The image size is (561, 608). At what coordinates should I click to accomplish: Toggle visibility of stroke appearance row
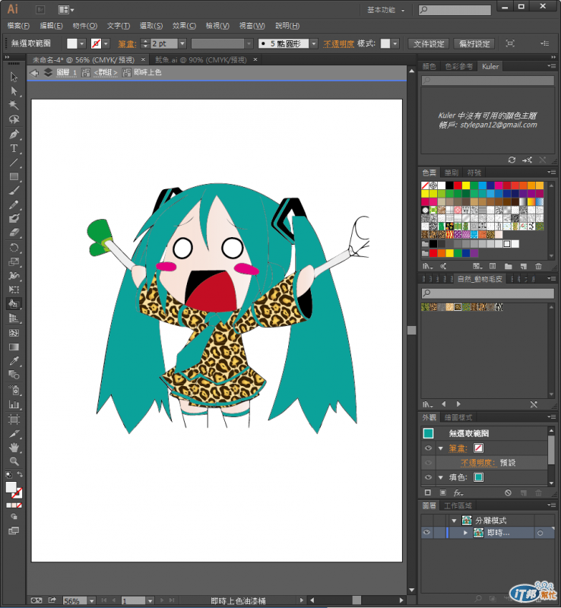coord(428,448)
